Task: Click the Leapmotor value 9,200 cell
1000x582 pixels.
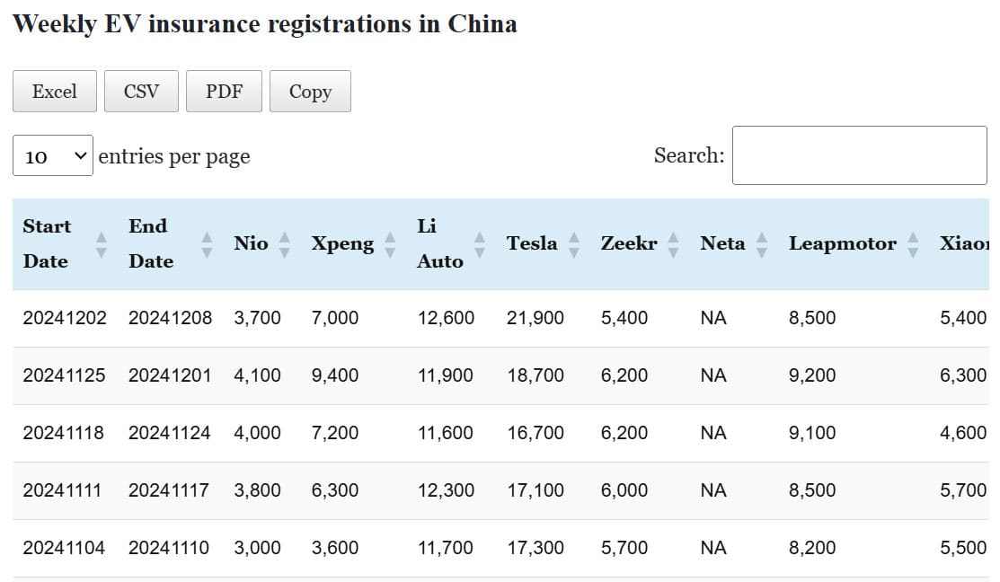Action: click(812, 375)
